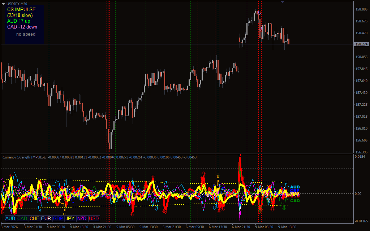370x231 pixels.
Task: Click the green down arrow near CAD label
Action: (x=284, y=208)
